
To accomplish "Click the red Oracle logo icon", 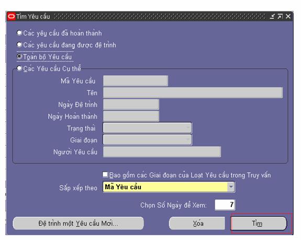I will [12, 17].
